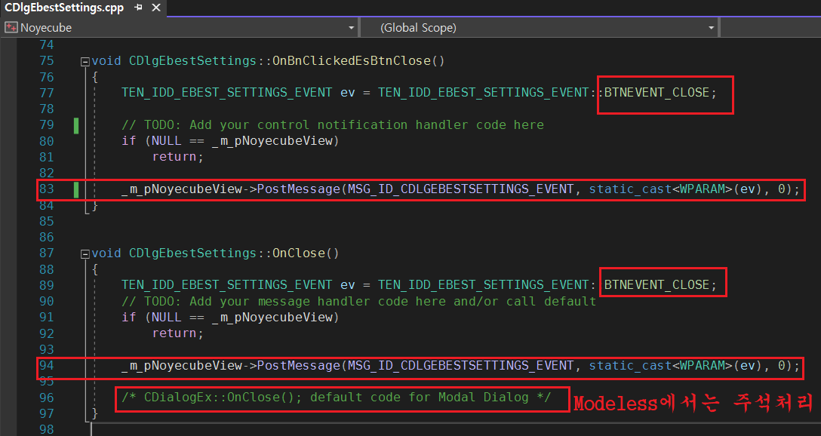Click static_cast keyword on line 94
The width and height of the screenshot is (821, 436).
(x=630, y=365)
